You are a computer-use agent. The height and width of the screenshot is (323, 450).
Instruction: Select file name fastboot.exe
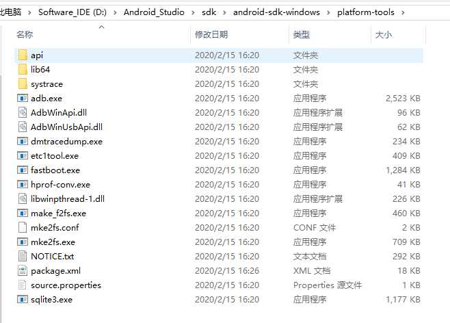coord(55,170)
